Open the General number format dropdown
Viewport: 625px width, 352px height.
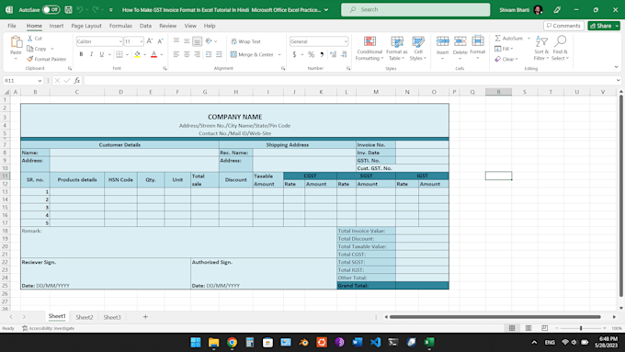pyautogui.click(x=346, y=41)
